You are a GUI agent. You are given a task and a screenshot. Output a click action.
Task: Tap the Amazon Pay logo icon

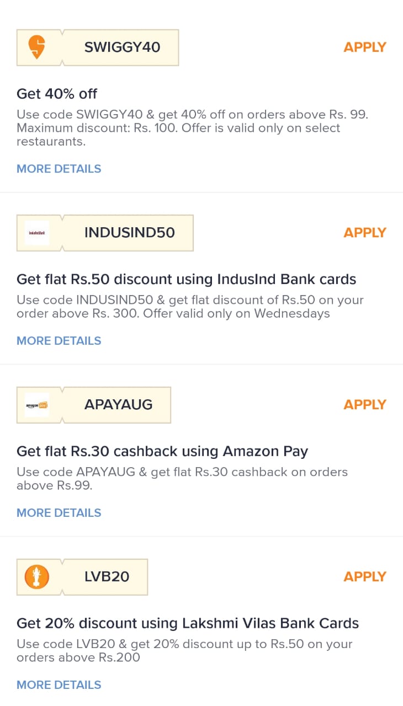point(37,405)
